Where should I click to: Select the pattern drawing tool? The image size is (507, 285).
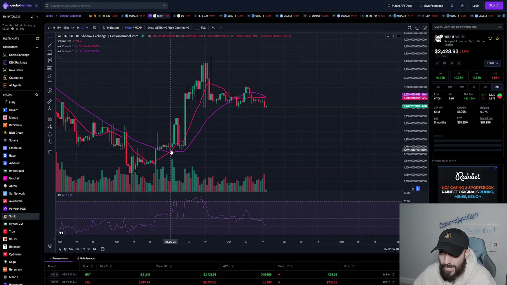coord(50,60)
